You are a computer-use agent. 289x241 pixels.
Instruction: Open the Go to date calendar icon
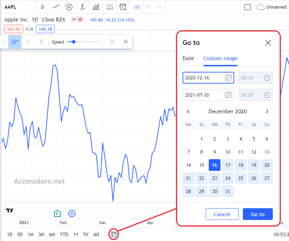click(x=114, y=234)
